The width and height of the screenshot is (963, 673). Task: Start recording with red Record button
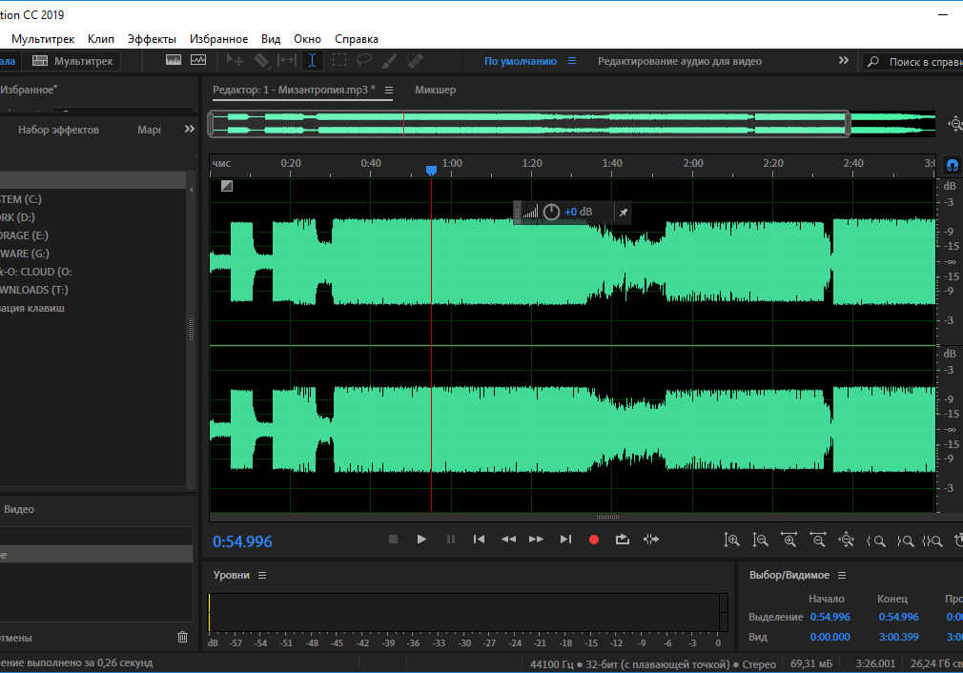point(594,540)
